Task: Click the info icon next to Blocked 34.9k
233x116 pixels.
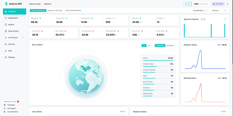Action: tap(141, 22)
